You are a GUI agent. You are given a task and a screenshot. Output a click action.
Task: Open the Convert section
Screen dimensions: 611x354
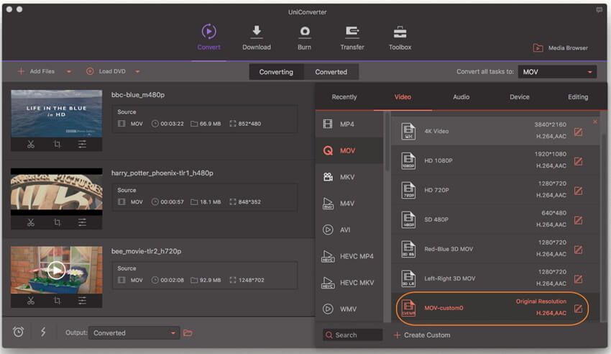[x=209, y=37]
